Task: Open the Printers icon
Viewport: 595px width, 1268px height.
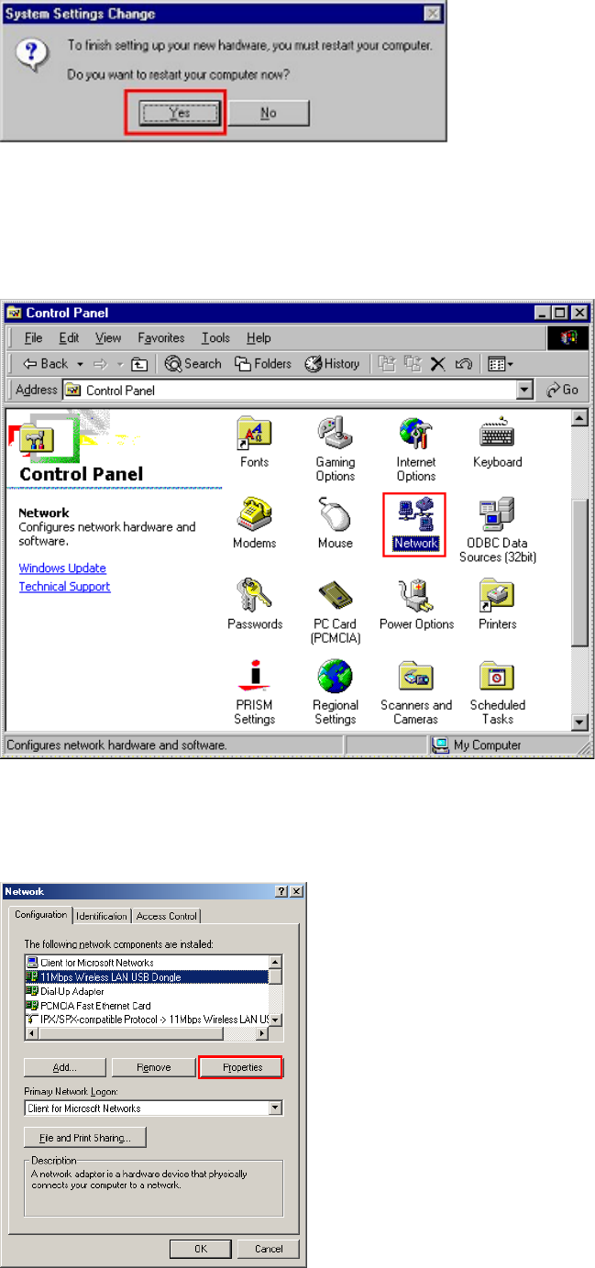Action: click(497, 604)
